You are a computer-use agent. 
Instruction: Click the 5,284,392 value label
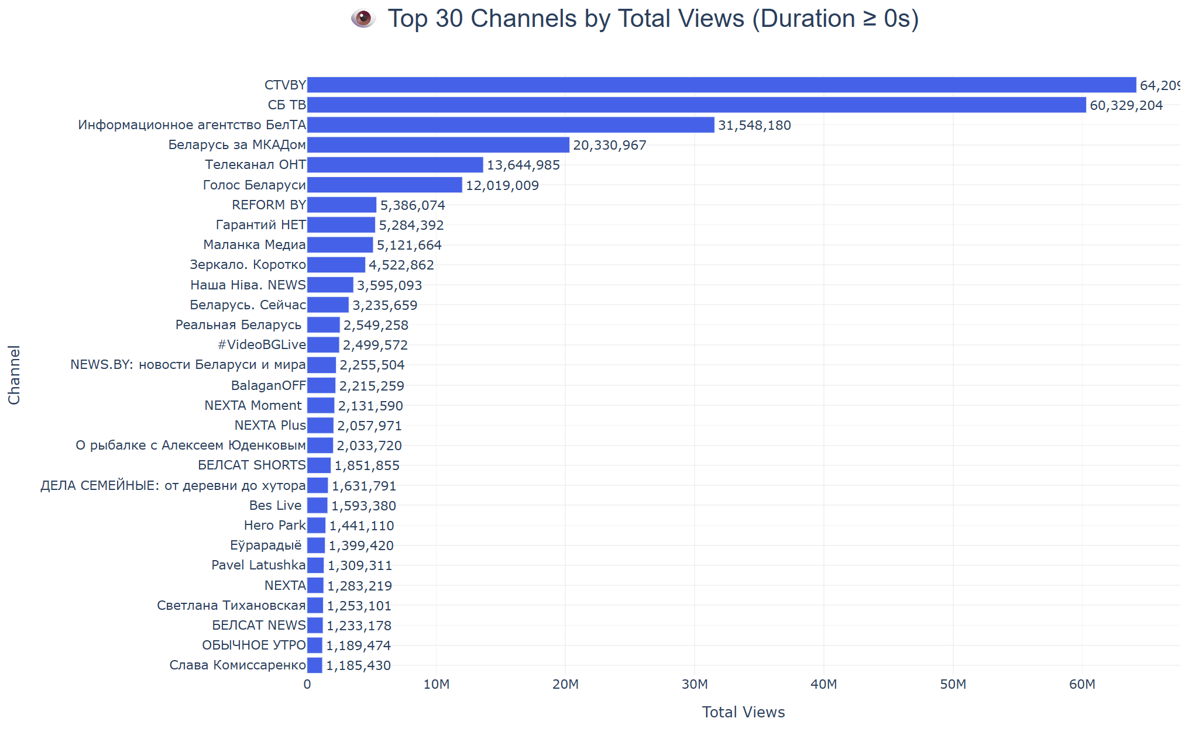(x=411, y=225)
